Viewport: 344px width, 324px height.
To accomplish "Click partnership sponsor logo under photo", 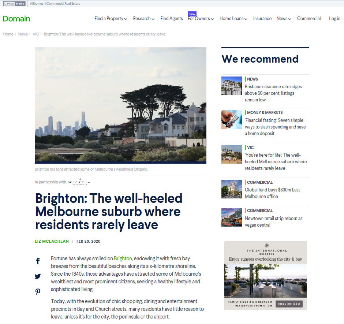I will click(x=80, y=182).
